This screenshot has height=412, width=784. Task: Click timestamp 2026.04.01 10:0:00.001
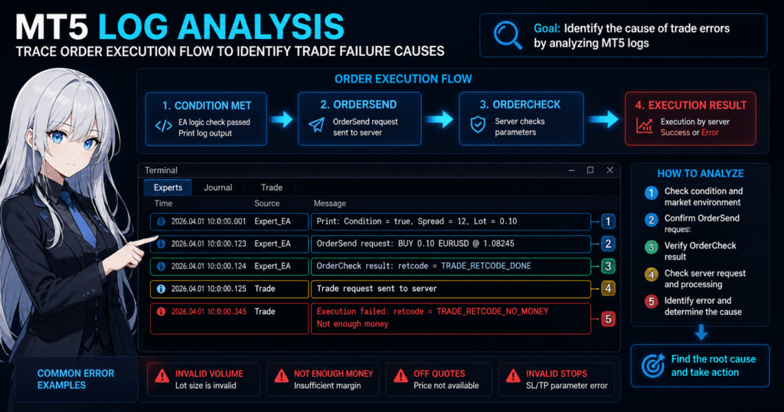click(208, 221)
